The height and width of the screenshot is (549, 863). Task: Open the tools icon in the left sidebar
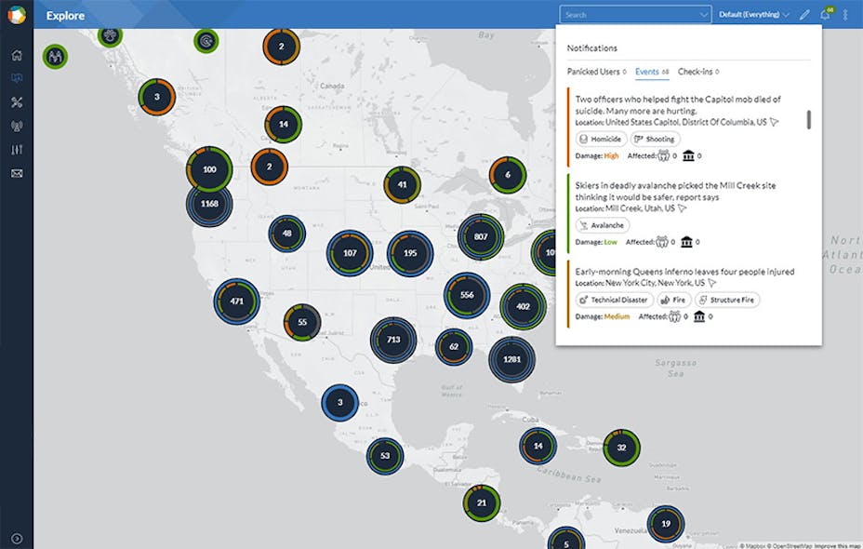(15, 102)
